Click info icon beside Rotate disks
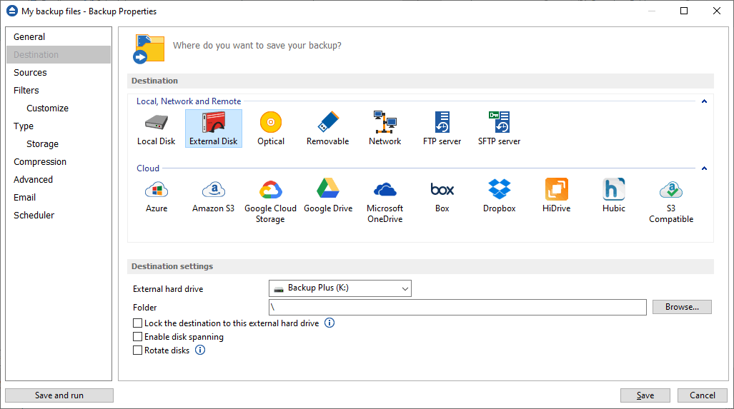734x409 pixels. tap(200, 350)
